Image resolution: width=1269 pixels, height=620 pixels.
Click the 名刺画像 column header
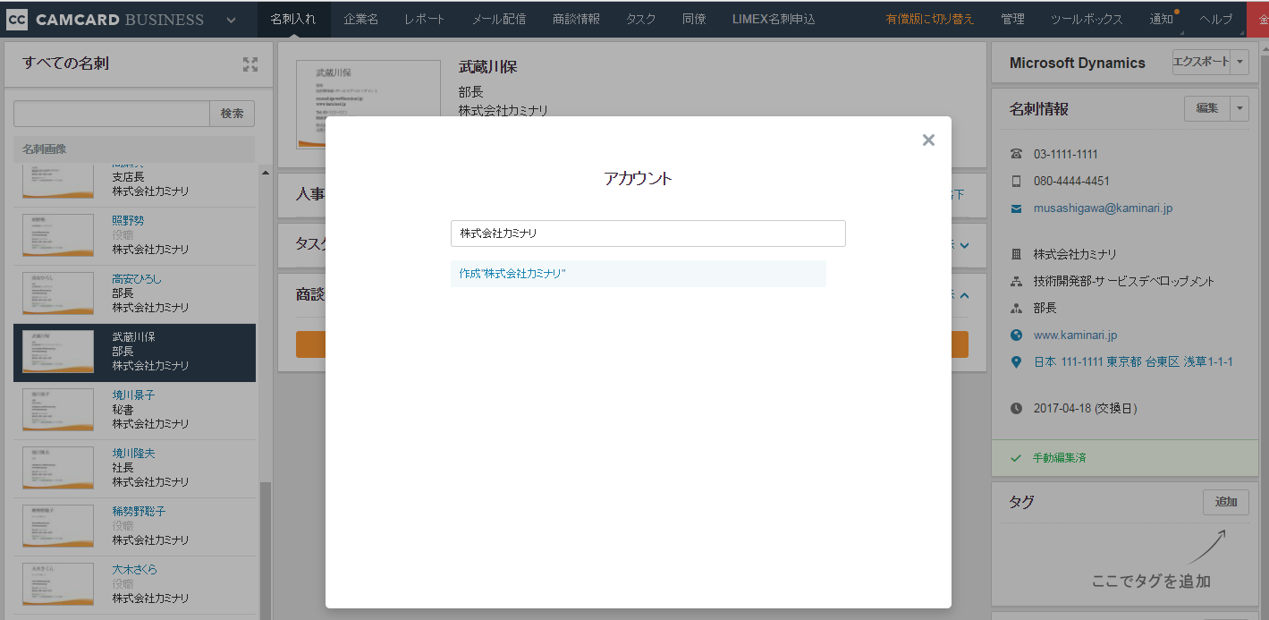tap(134, 149)
